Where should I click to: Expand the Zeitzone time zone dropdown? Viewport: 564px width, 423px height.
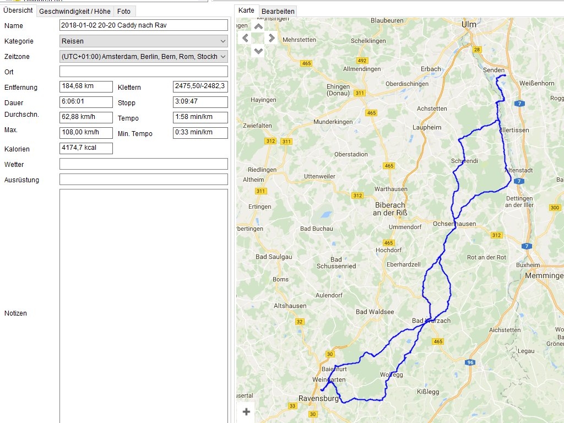click(x=143, y=57)
